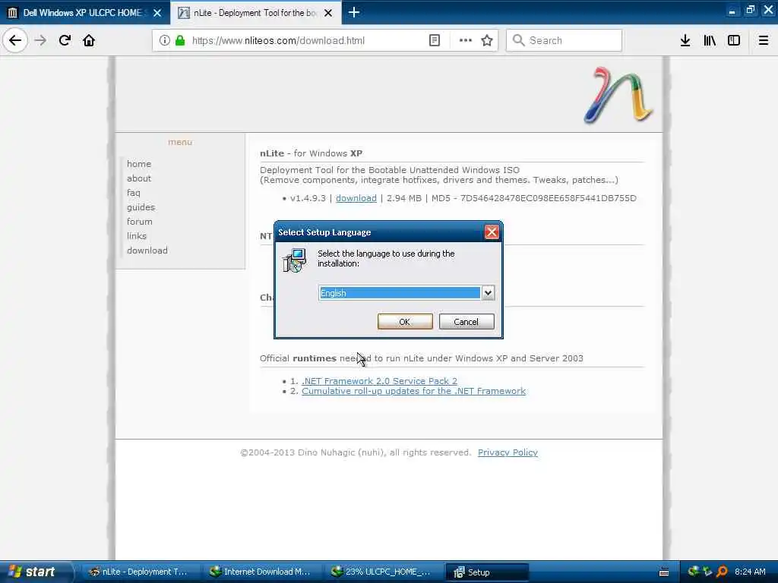Open the faq menu link

pyautogui.click(x=134, y=192)
